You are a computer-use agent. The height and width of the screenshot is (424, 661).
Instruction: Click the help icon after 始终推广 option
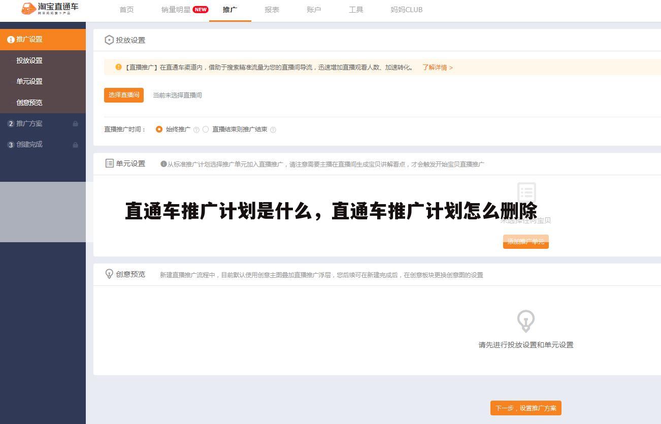(x=196, y=129)
